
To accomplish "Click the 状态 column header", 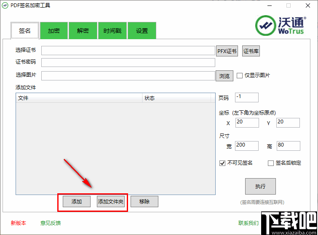I will 176,98.
